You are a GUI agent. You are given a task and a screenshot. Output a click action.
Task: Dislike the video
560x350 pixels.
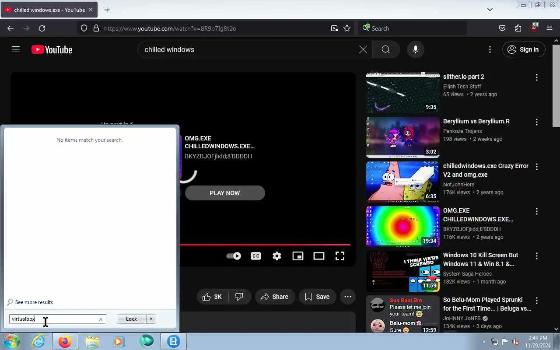tap(239, 297)
